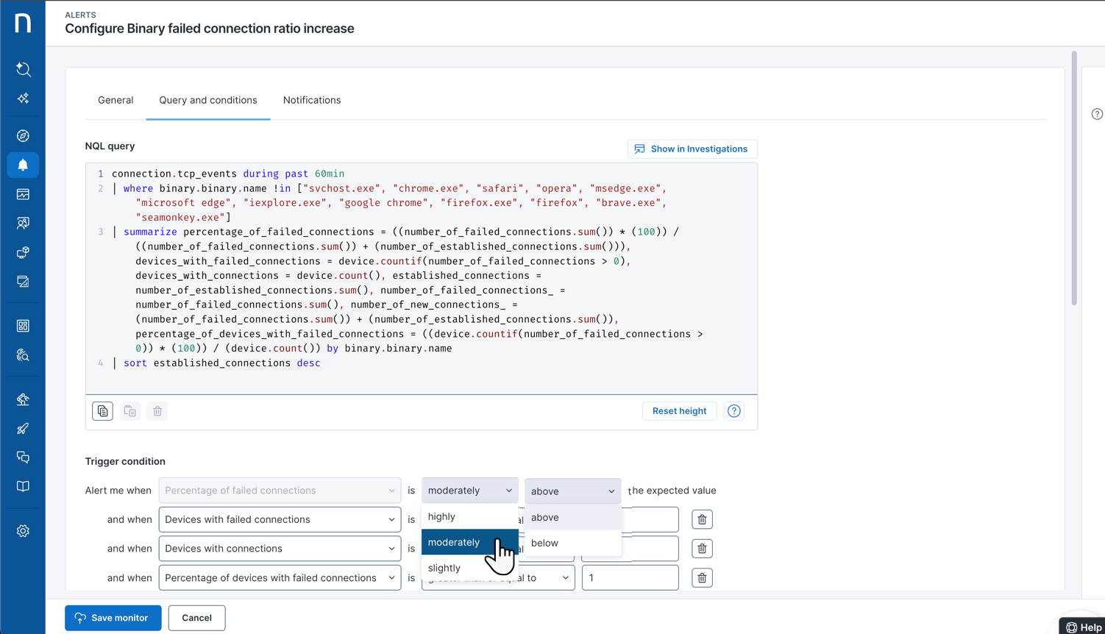Expand the Devices with failed connections dropdown
The height and width of the screenshot is (634, 1105).
tap(280, 519)
